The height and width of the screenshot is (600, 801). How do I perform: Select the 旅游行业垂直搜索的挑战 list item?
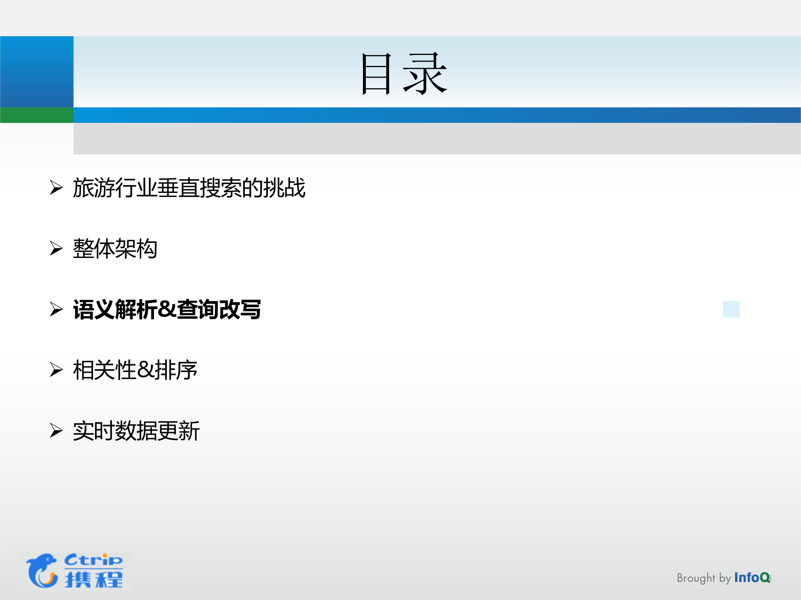tap(190, 187)
